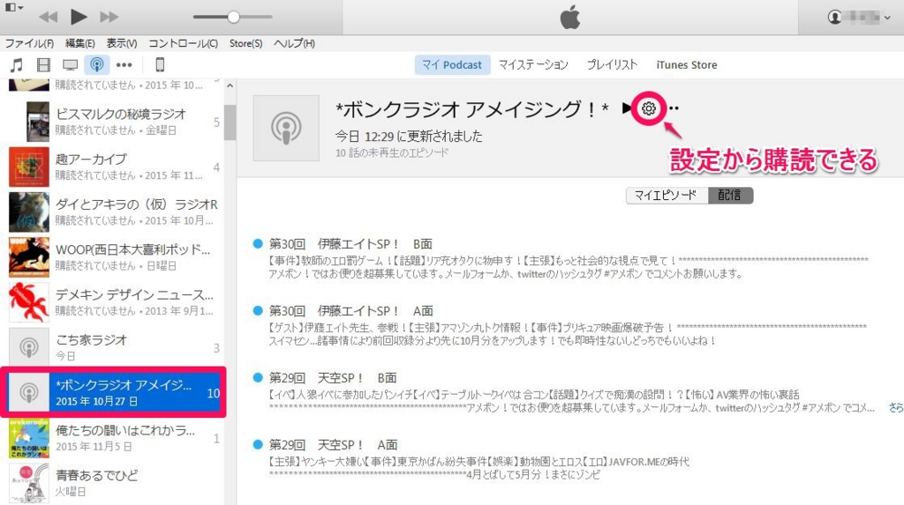Open the iPhone device icon
The height and width of the screenshot is (505, 904).
coord(160,64)
